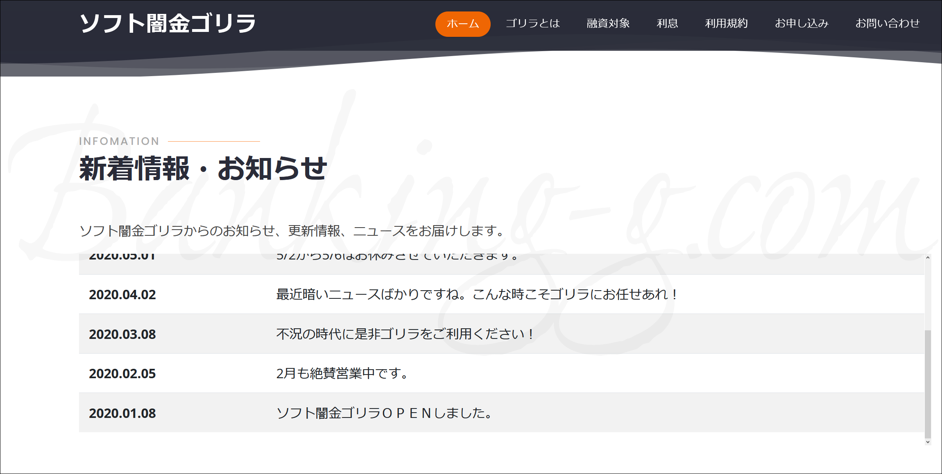Select the 2020.04.02 date entry
942x474 pixels.
tap(122, 295)
